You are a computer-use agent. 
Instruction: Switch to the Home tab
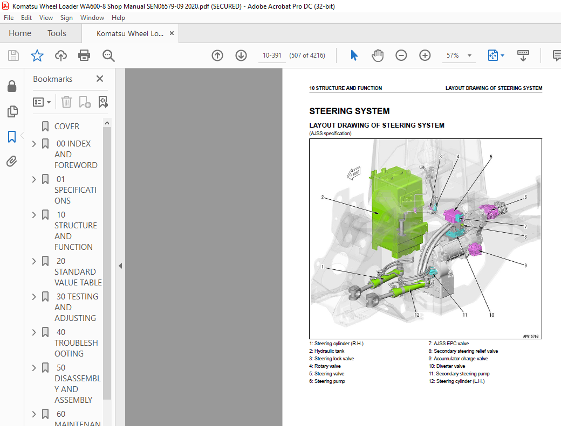(20, 33)
